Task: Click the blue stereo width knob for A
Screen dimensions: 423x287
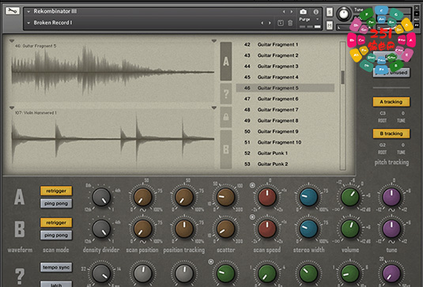Action: click(308, 197)
